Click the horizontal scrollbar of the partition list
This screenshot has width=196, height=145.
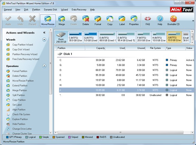point(120,132)
